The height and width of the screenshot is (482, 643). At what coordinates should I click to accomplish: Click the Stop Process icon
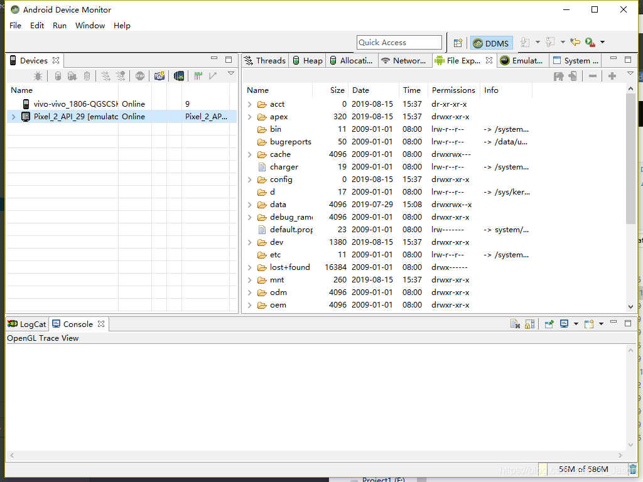pyautogui.click(x=140, y=76)
